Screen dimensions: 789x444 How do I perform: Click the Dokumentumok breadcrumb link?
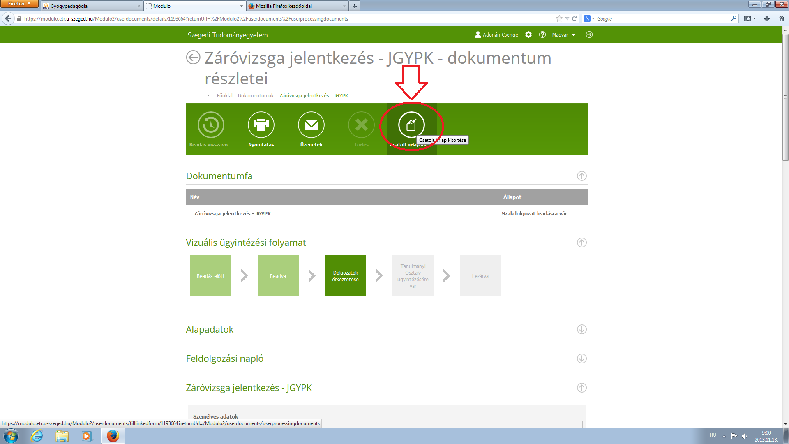click(x=256, y=96)
